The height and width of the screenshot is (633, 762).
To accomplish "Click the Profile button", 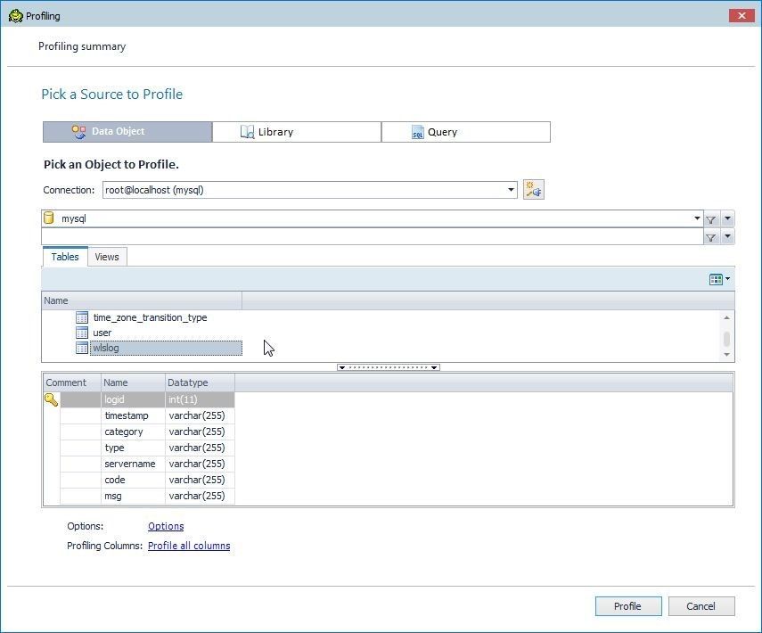I will point(628,606).
